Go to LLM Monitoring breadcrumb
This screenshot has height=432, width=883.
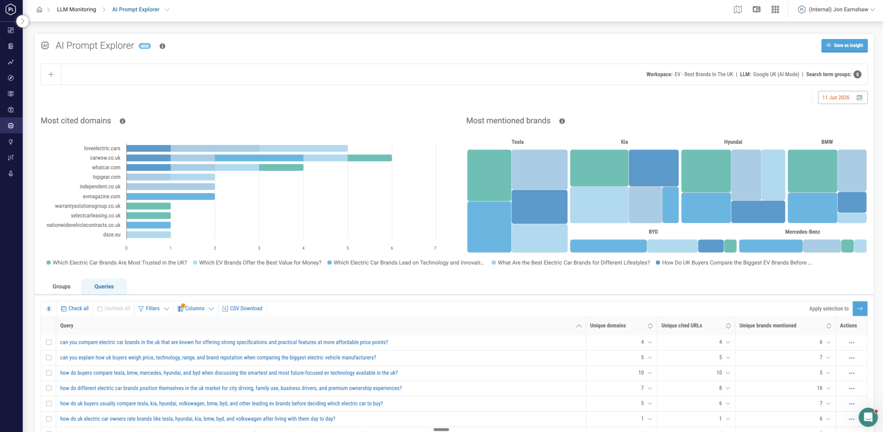77,10
